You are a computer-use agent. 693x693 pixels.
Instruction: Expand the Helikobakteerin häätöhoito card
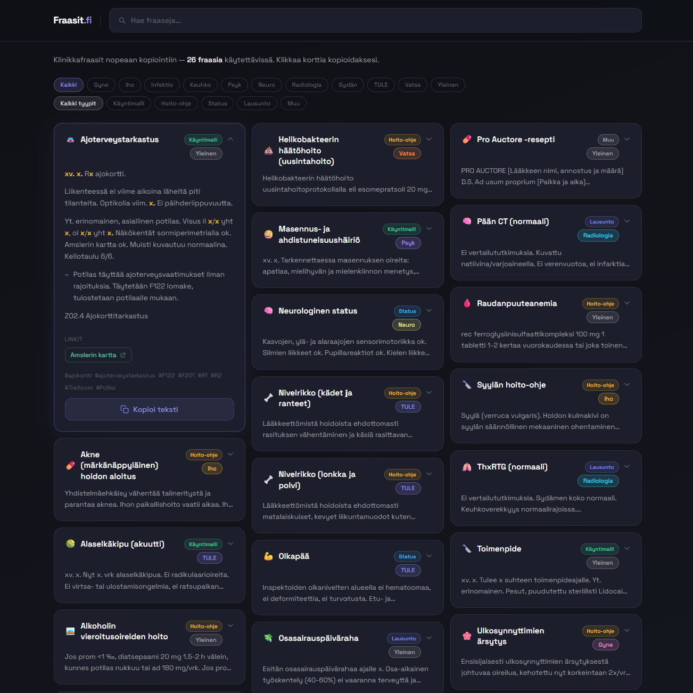click(429, 139)
